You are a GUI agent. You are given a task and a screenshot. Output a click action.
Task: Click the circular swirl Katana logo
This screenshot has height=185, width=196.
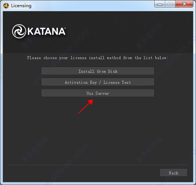click(19, 31)
